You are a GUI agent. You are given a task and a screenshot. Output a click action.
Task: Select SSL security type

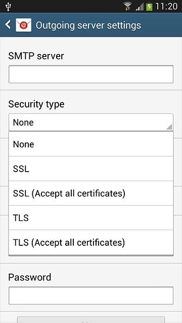pos(91,169)
